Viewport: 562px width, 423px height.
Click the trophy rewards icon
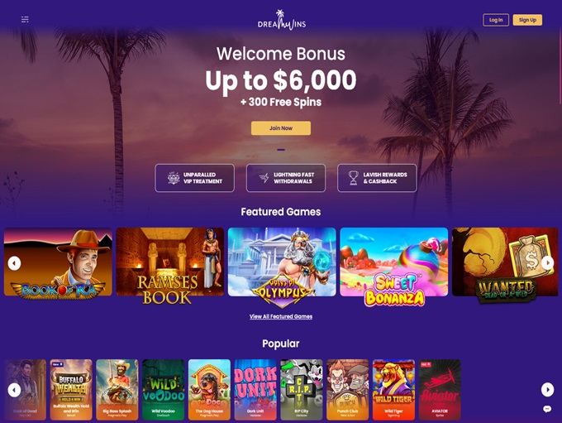354,178
